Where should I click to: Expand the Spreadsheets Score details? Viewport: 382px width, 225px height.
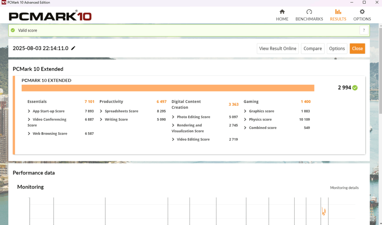[x=101, y=111]
